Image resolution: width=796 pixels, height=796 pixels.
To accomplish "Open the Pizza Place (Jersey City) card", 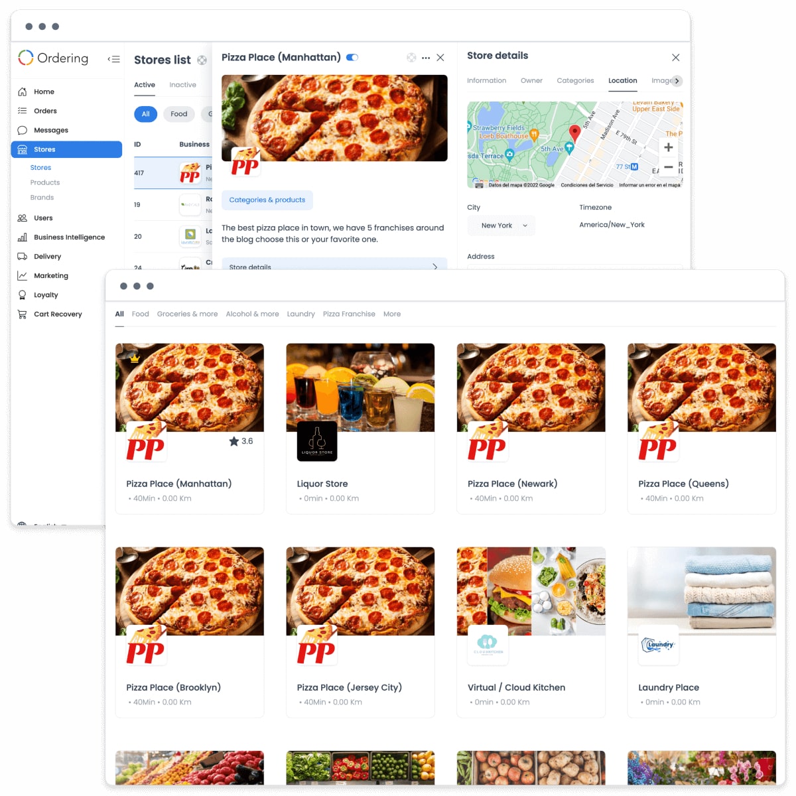I will [x=360, y=632].
